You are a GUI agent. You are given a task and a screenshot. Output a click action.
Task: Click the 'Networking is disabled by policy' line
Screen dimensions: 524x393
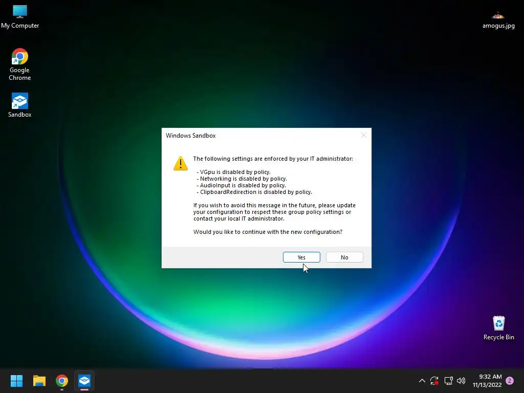pos(242,179)
